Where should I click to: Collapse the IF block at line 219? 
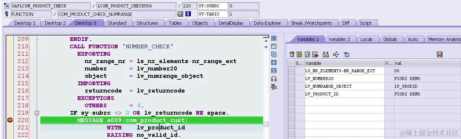tap(37, 113)
